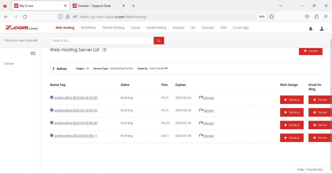Image resolution: width=332 pixels, height=174 pixels.
Task: Open the site permissions icon in the address bar
Action: 75,17
